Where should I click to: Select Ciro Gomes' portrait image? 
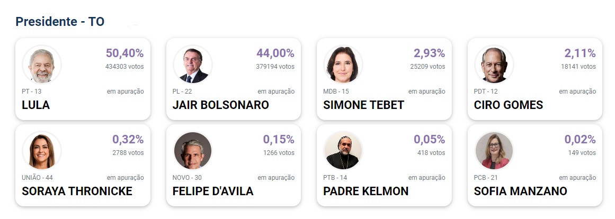[x=494, y=65]
